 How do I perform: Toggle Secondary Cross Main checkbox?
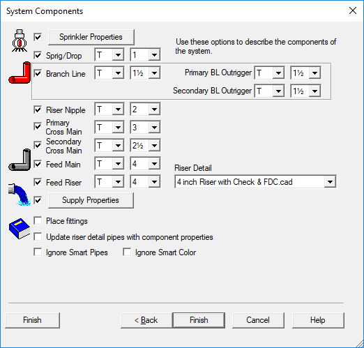(x=38, y=146)
